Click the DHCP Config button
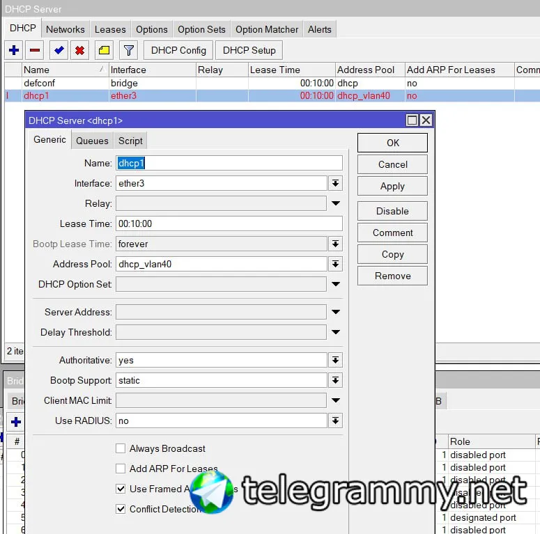Viewport: 540px width, 534px height. click(178, 50)
